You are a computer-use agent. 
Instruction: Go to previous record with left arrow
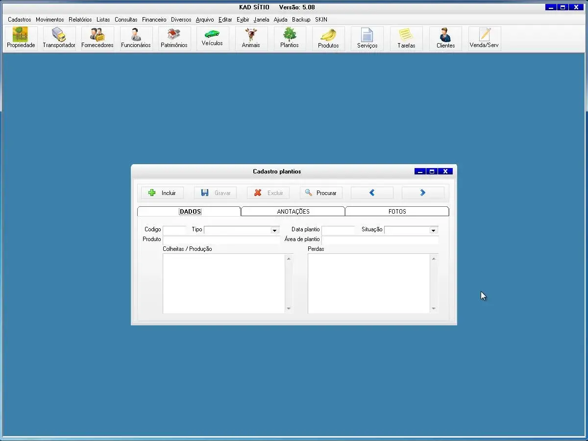coord(372,193)
